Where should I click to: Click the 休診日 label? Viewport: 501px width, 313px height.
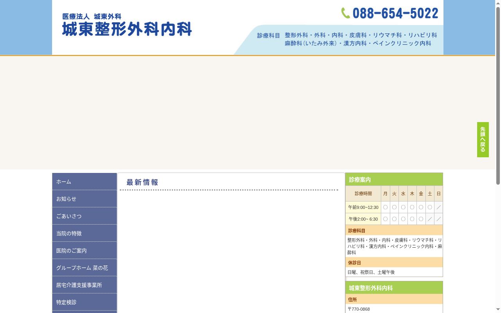pos(394,263)
